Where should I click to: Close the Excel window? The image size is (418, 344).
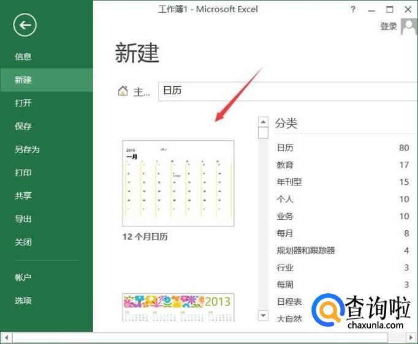408,10
